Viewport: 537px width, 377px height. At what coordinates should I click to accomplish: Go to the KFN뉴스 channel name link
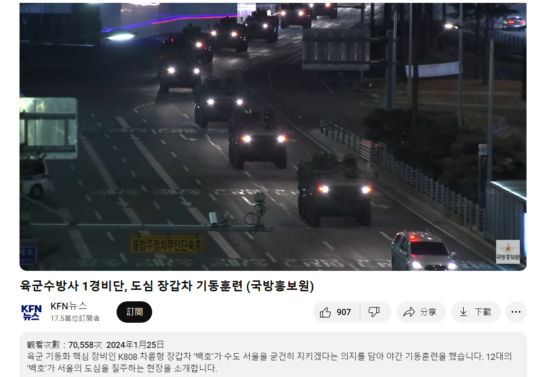tap(68, 306)
